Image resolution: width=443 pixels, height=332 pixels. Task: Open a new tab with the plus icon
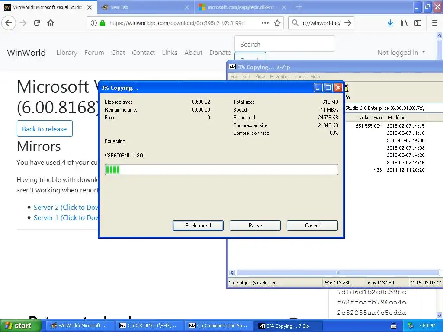tap(299, 7)
